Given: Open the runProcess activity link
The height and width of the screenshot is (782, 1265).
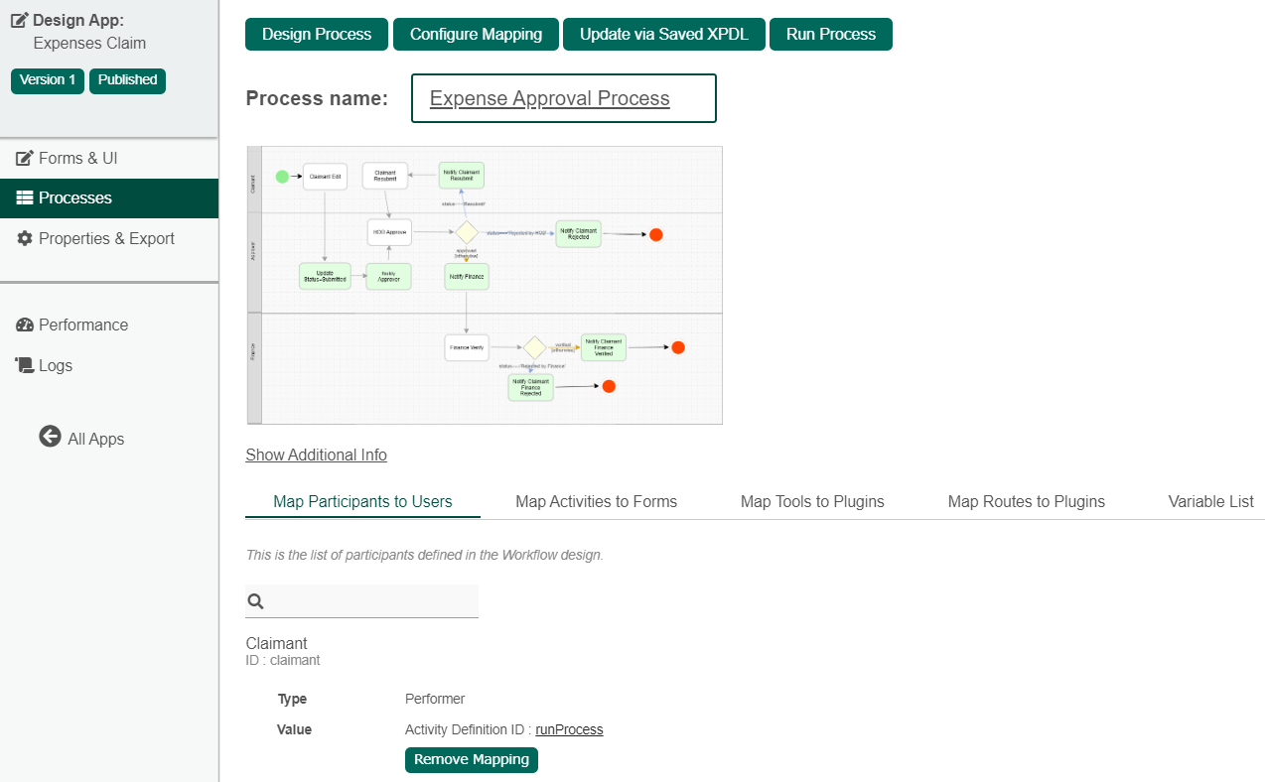Looking at the screenshot, I should point(569,729).
